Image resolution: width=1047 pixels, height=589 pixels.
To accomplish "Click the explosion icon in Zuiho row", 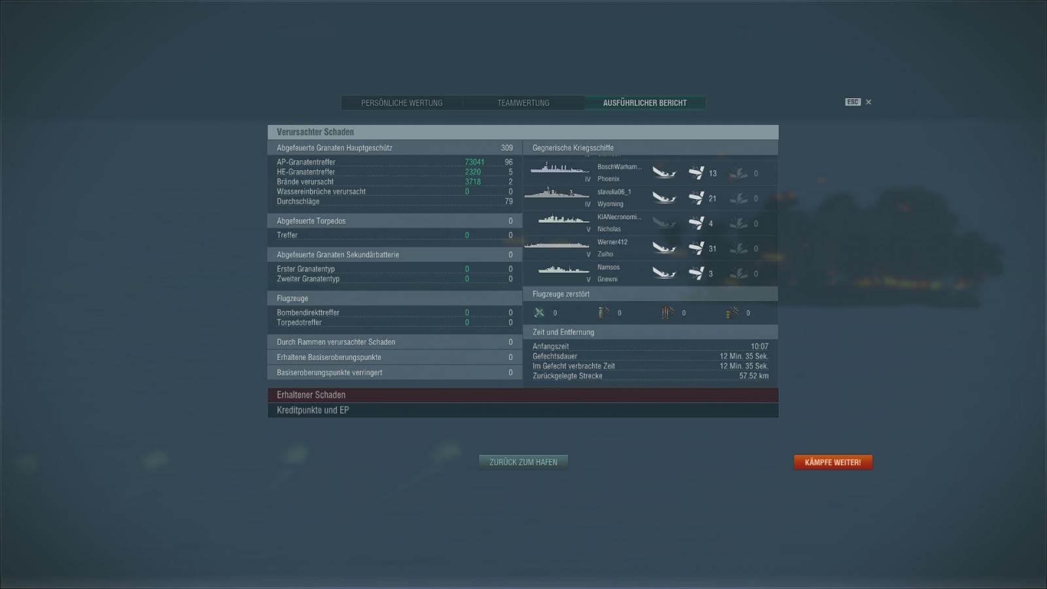I will tap(739, 248).
